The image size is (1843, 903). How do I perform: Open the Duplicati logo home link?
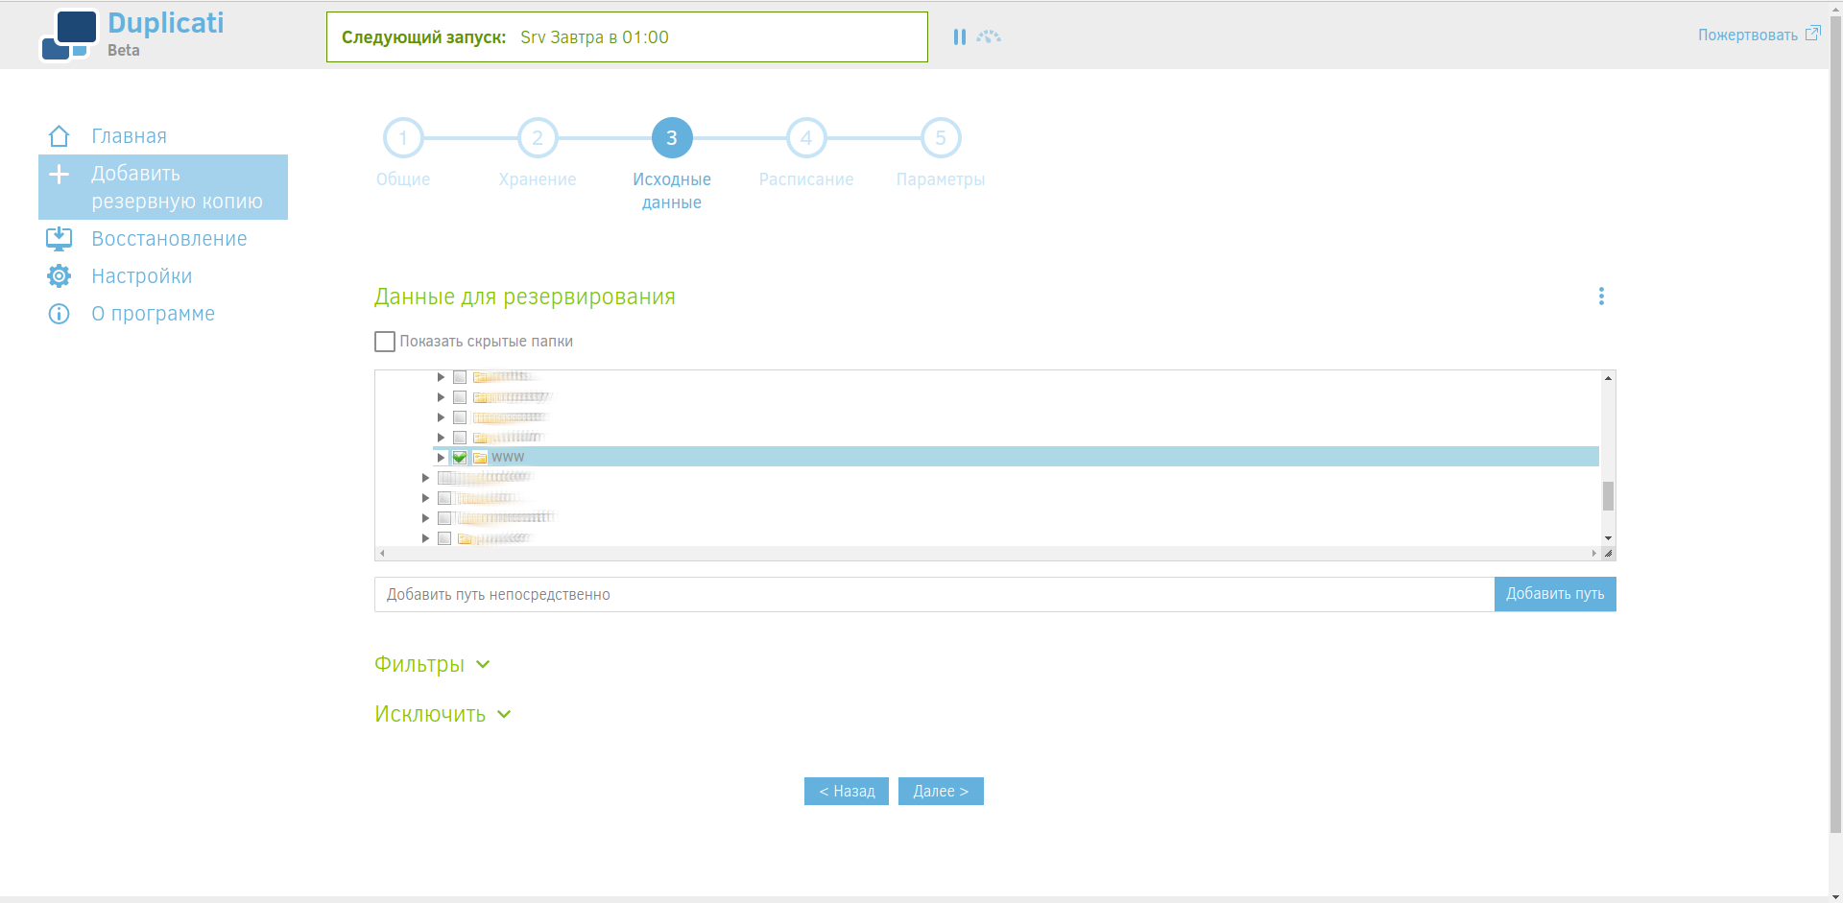point(132,36)
